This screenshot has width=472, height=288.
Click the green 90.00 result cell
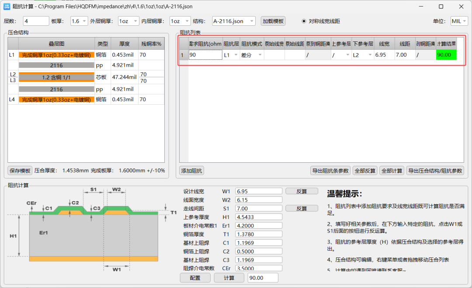point(446,55)
